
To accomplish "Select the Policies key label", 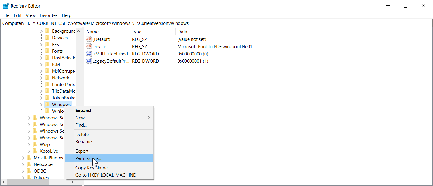I will (41, 178).
